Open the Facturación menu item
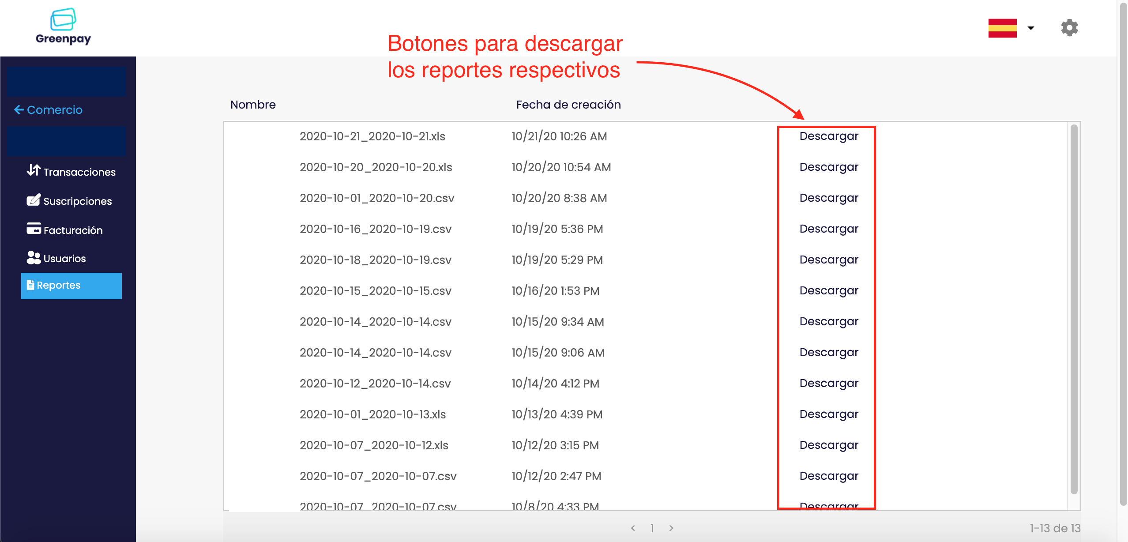 point(73,230)
